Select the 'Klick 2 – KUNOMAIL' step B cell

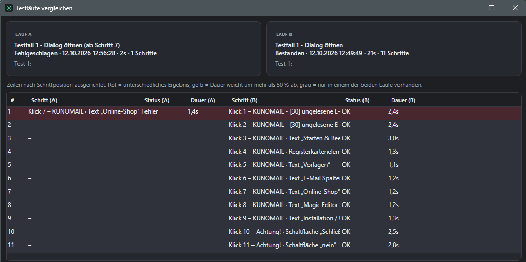point(284,125)
